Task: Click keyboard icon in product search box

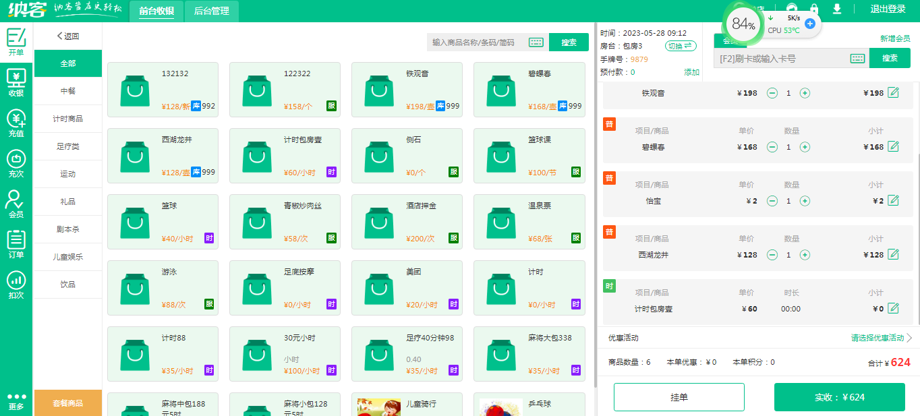Action: coord(536,42)
